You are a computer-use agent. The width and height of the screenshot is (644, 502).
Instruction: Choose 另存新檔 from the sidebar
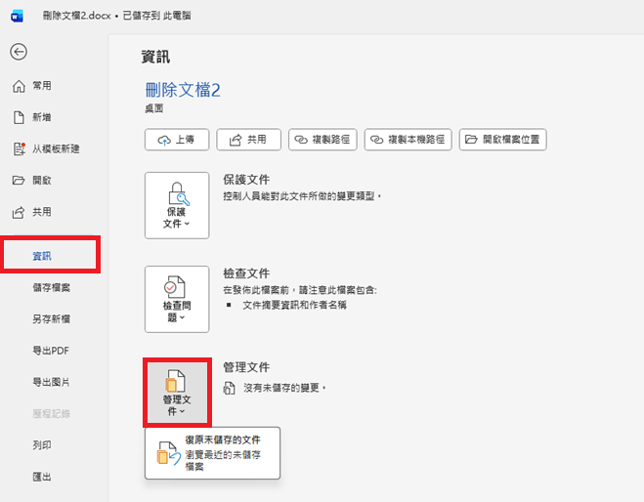point(51,318)
